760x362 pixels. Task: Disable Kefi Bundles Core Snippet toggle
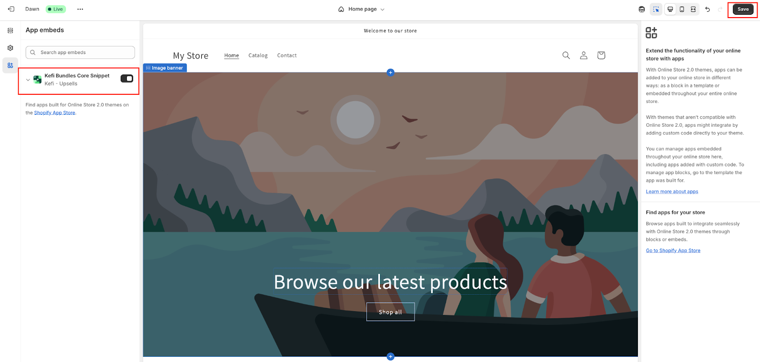point(127,79)
